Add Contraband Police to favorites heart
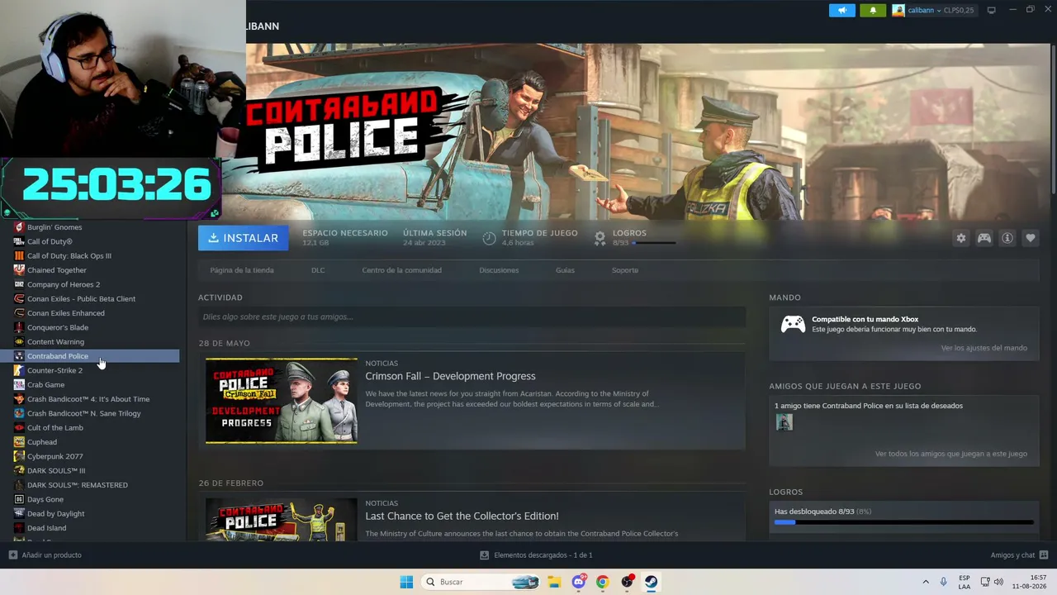The height and width of the screenshot is (595, 1057). click(x=1031, y=238)
